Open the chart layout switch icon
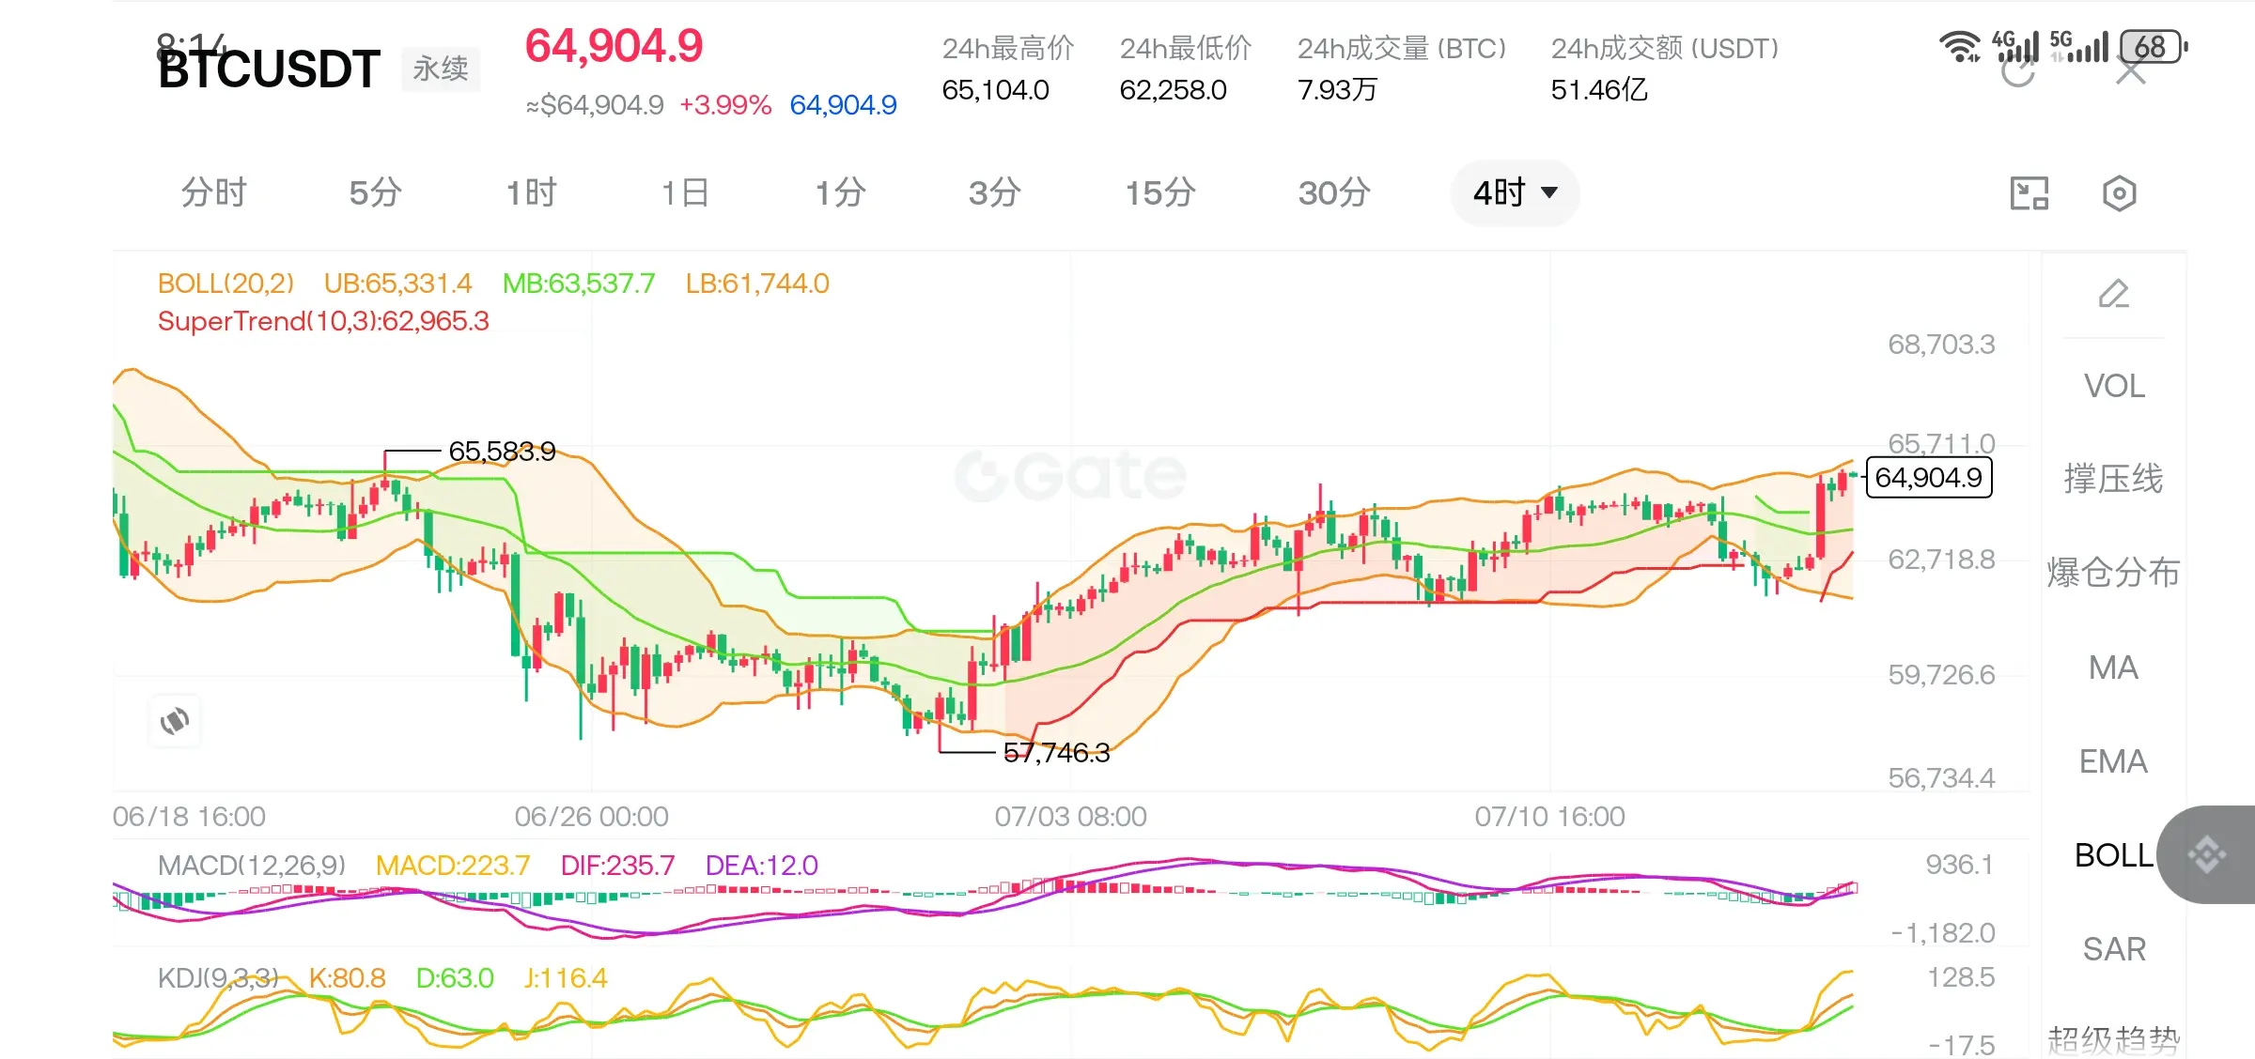 2029,193
